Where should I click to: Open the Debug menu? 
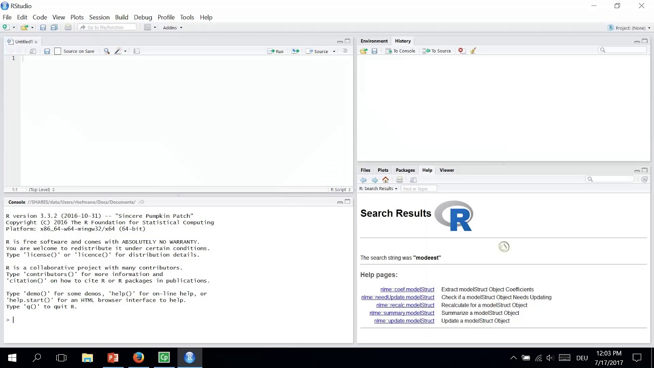pyautogui.click(x=143, y=17)
